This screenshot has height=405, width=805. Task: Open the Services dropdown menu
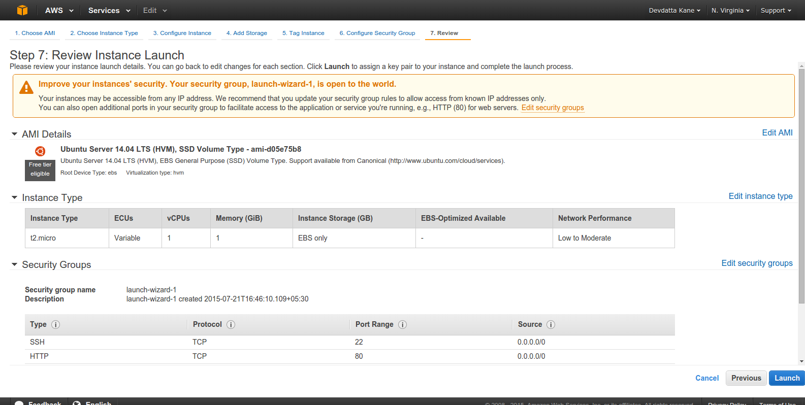click(109, 10)
